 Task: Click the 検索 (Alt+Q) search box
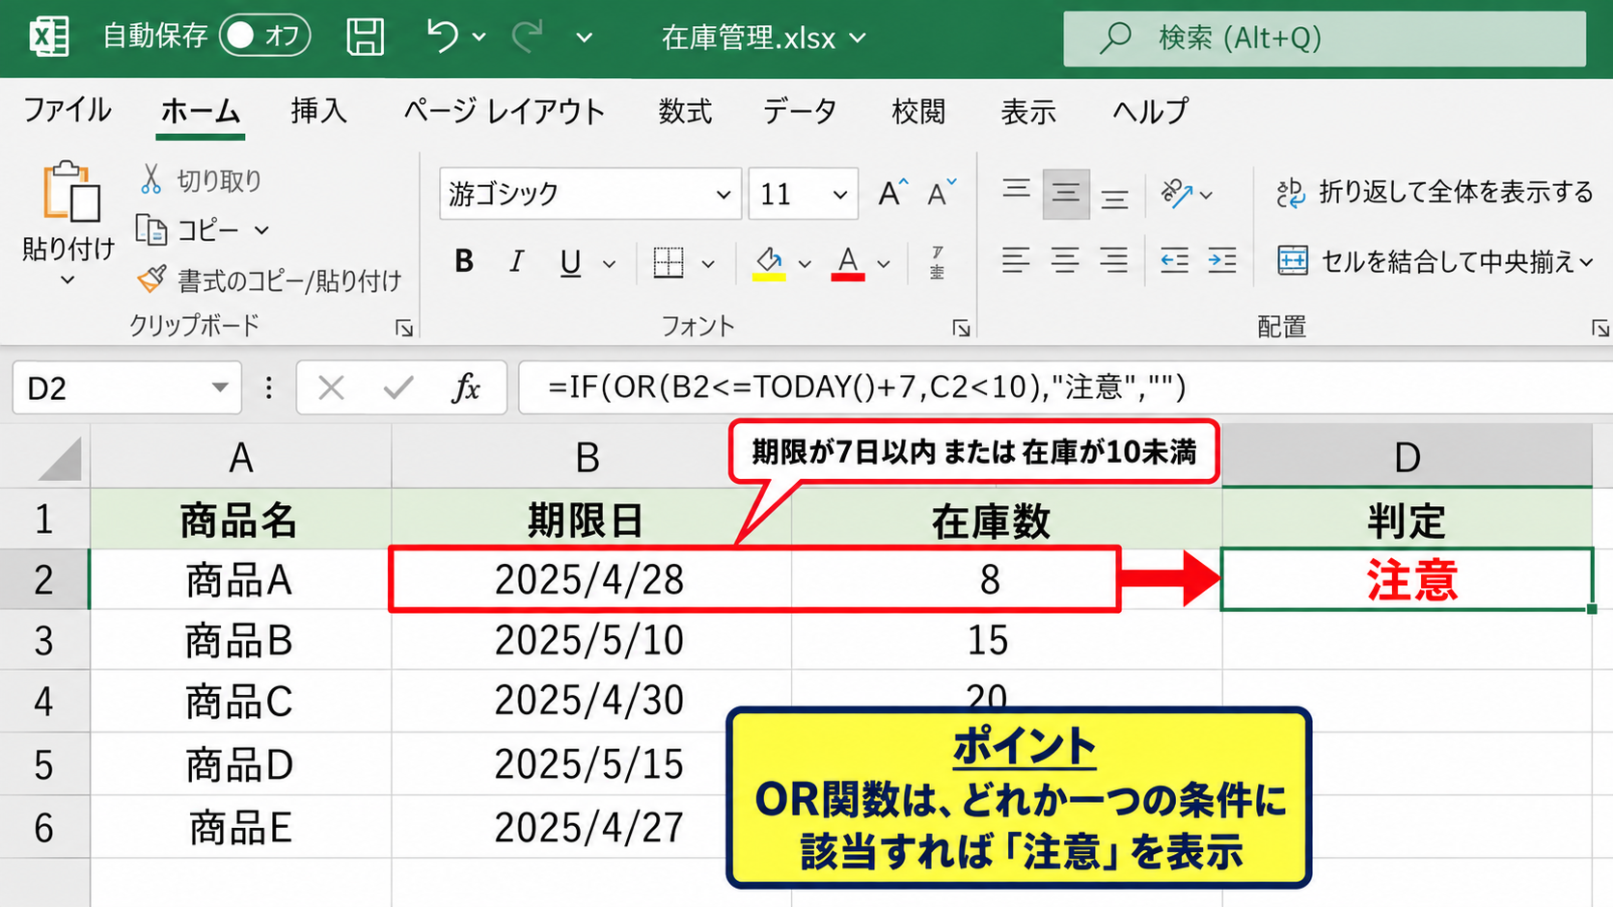[1325, 39]
